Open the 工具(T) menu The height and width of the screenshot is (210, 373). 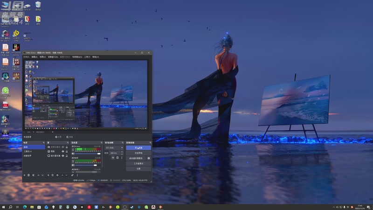(87, 57)
